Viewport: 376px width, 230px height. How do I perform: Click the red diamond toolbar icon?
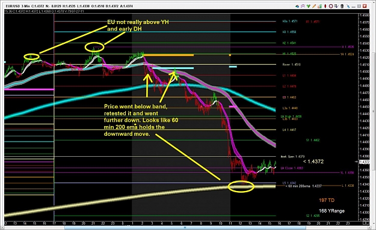click(325, 6)
